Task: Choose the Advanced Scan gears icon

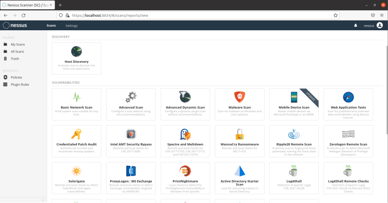Action: click(131, 97)
